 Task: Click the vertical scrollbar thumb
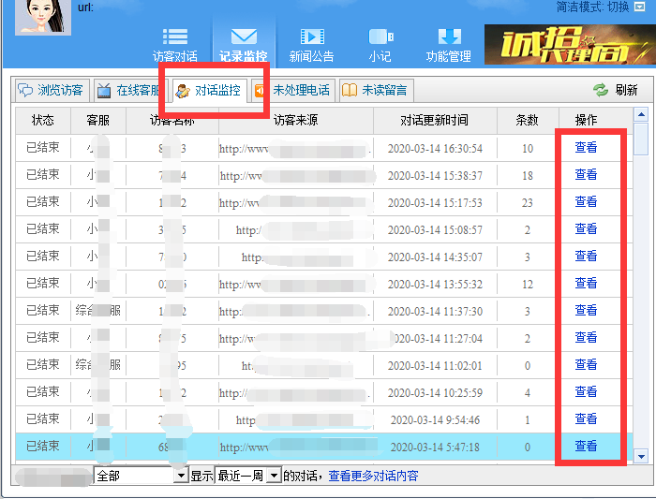tap(641, 139)
